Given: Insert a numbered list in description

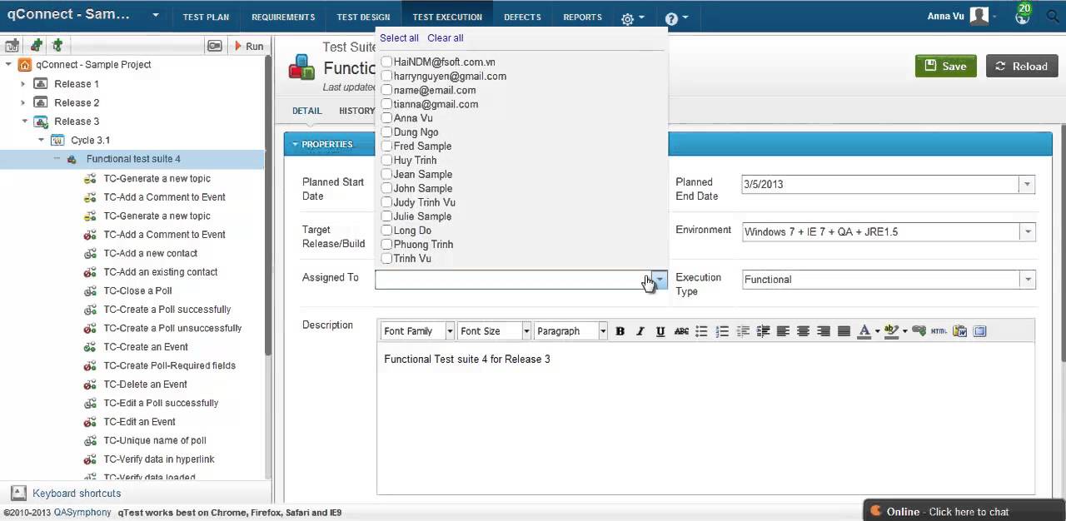Looking at the screenshot, I should click(722, 331).
